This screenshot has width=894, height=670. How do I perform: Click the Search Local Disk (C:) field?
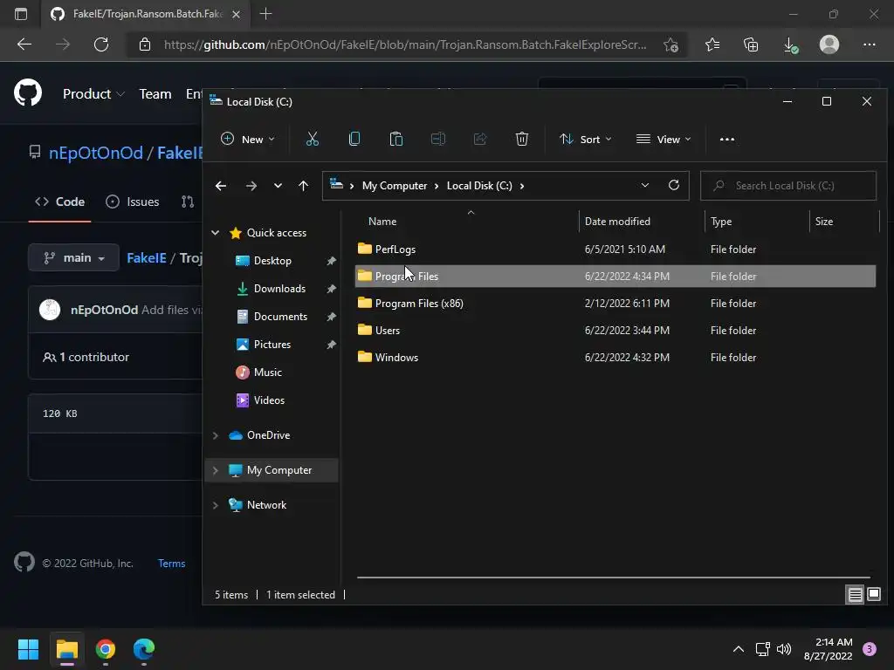click(x=788, y=185)
